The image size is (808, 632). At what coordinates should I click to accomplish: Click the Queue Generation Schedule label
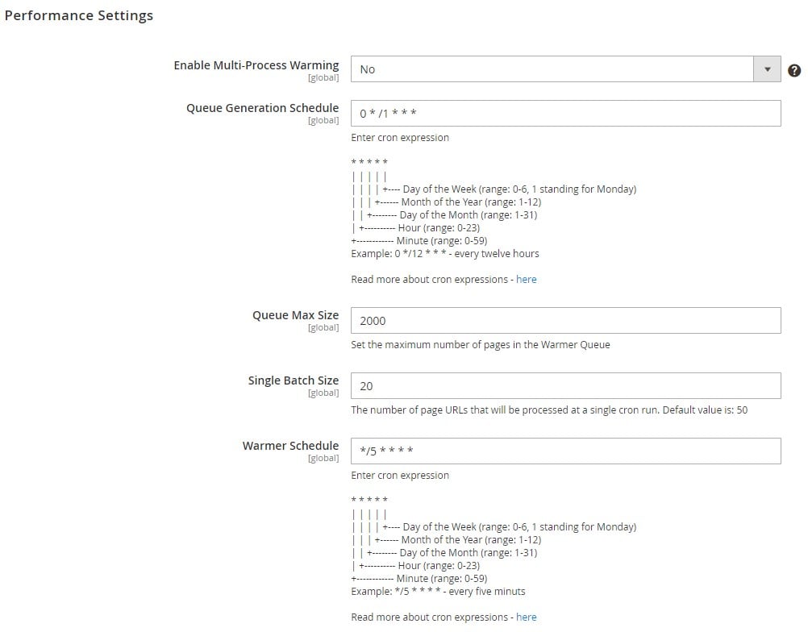click(262, 108)
